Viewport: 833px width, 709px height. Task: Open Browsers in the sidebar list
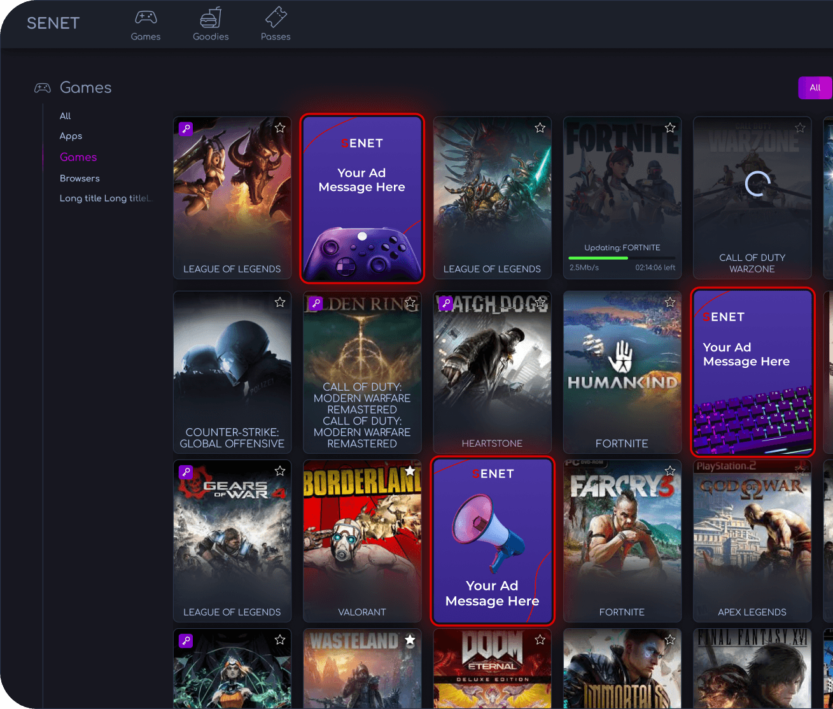pos(80,178)
